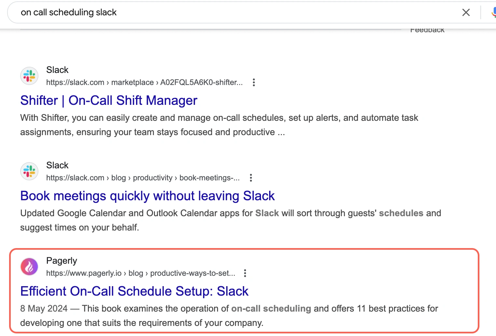
Task: Click the 'Slack' site name above the Book meetings result
Action: [x=57, y=165]
